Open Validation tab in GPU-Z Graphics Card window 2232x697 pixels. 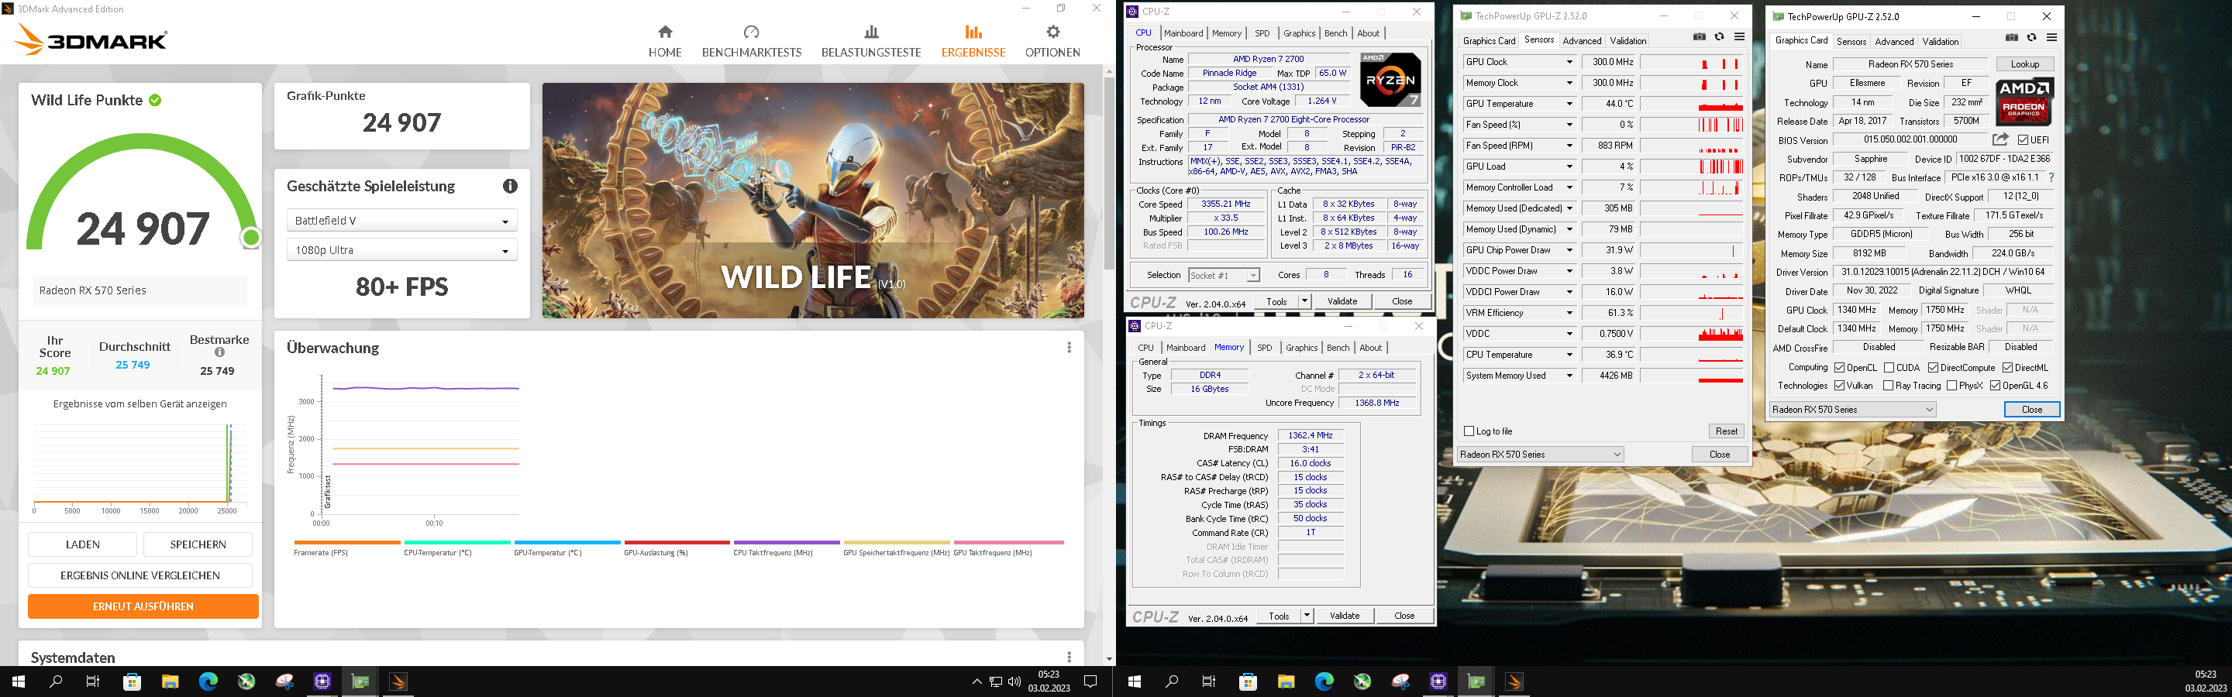[x=1940, y=42]
